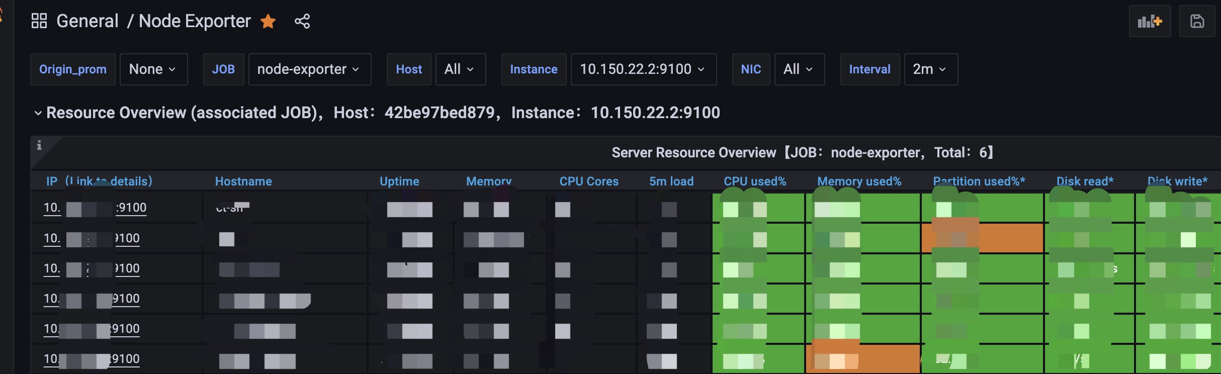Open the Interval 2m dropdown
Viewport: 1221px width, 374px height.
(930, 69)
